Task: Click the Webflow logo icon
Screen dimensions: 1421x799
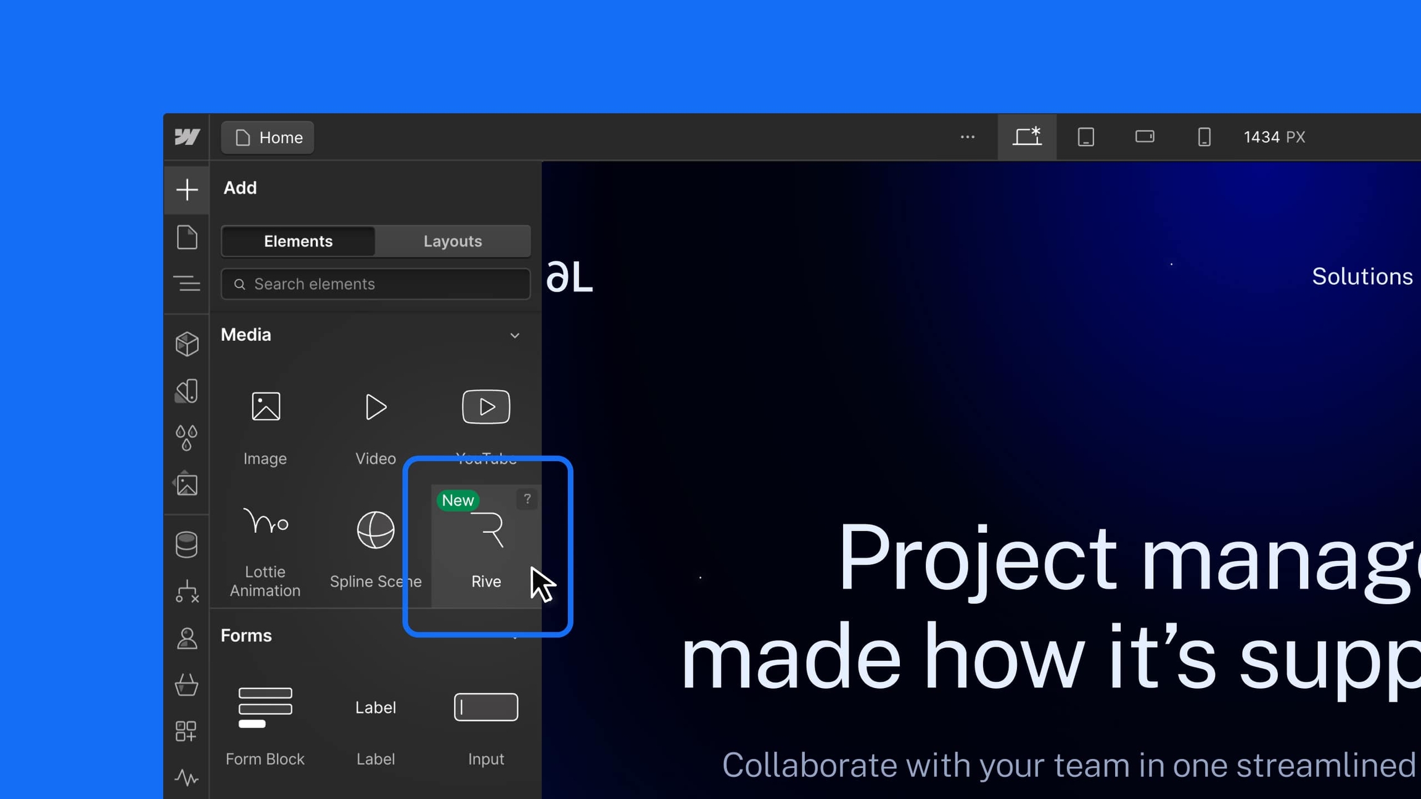Action: pyautogui.click(x=186, y=136)
